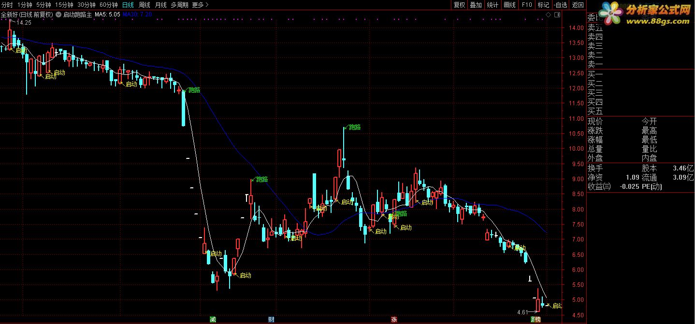Click the 全新好(日线,前复权) stock title
Screen dimensions: 695x324
coord(27,14)
